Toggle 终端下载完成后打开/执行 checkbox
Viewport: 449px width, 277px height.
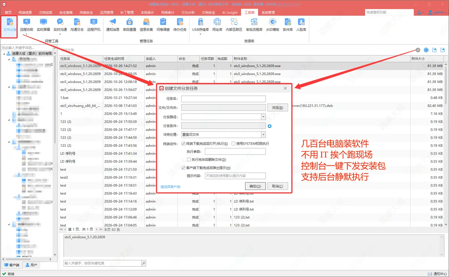183,143
